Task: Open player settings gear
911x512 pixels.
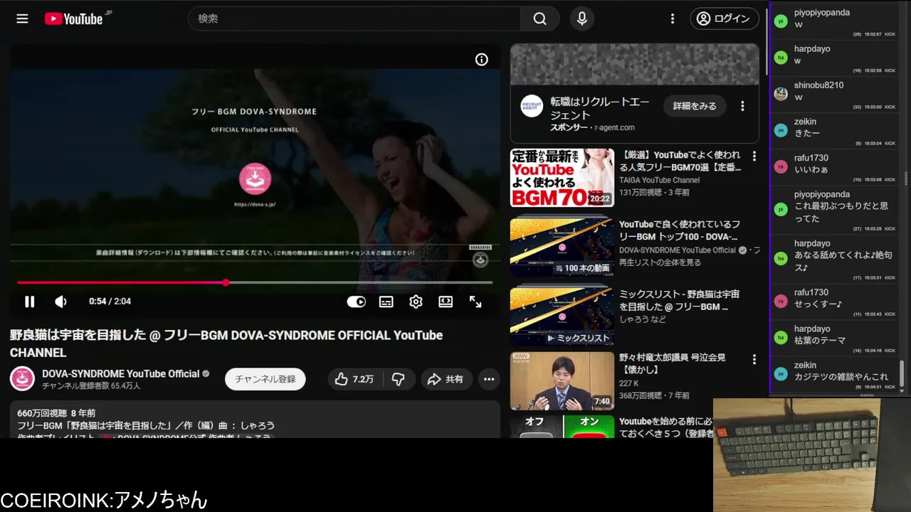Action: click(x=416, y=302)
